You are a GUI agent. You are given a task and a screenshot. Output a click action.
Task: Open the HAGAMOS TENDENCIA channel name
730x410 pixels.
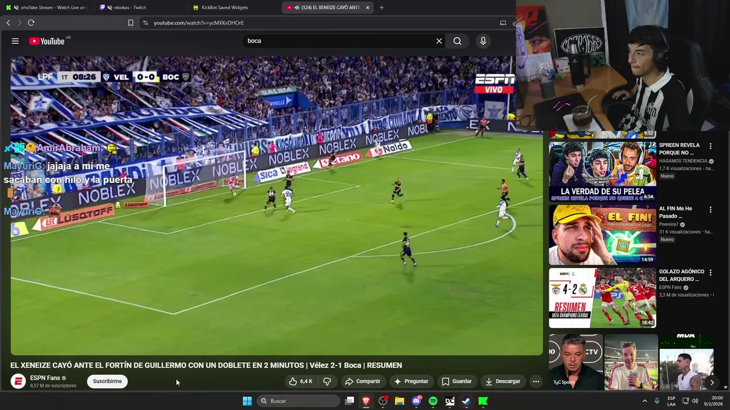683,161
